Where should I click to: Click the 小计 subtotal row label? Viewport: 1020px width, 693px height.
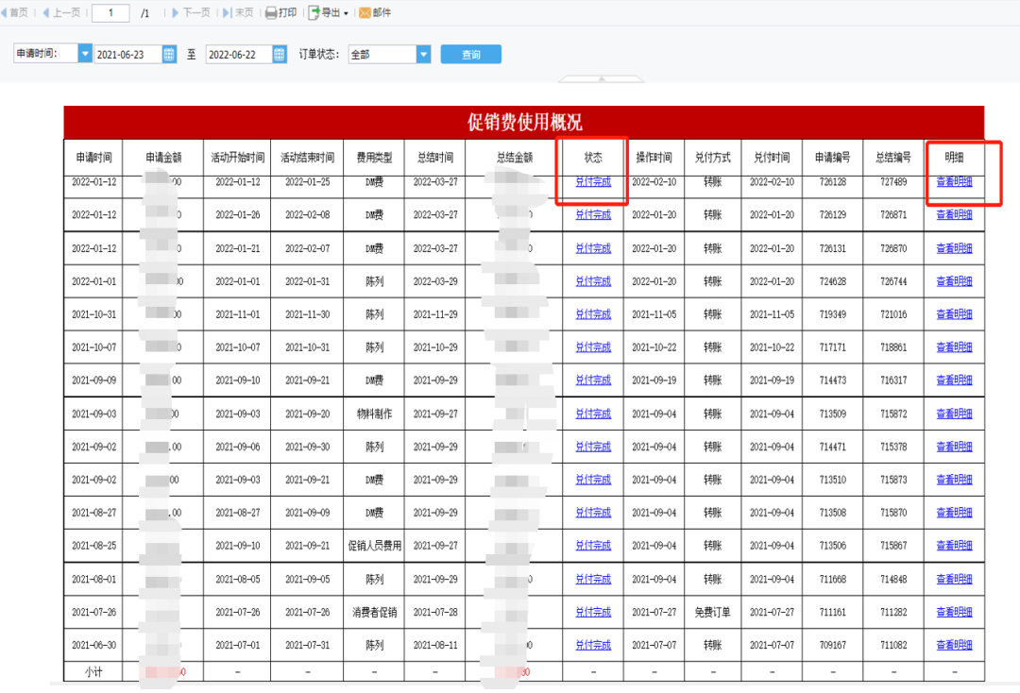tap(93, 671)
